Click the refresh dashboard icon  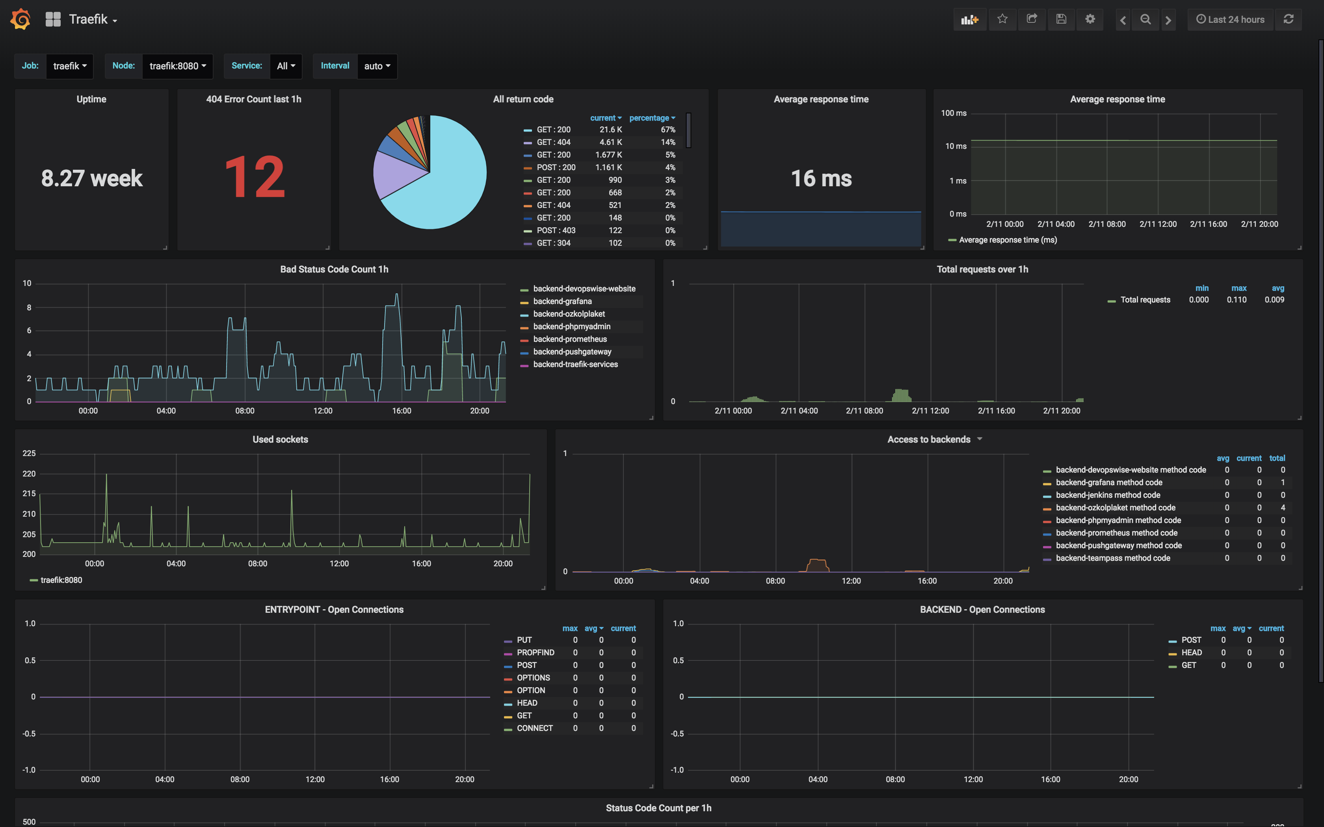click(1289, 20)
